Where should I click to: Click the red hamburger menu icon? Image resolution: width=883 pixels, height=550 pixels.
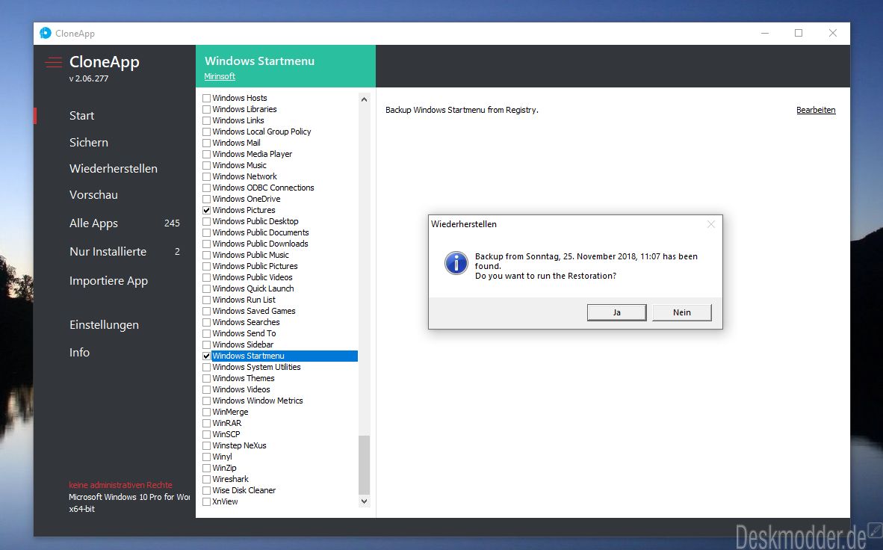tap(54, 62)
